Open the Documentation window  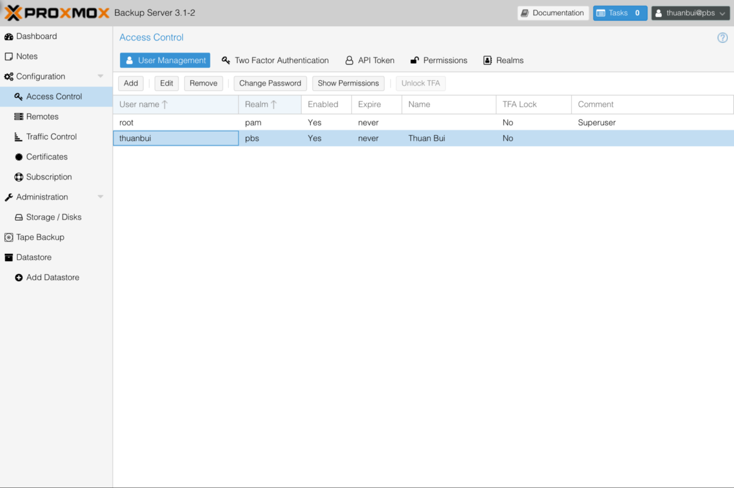[553, 12]
